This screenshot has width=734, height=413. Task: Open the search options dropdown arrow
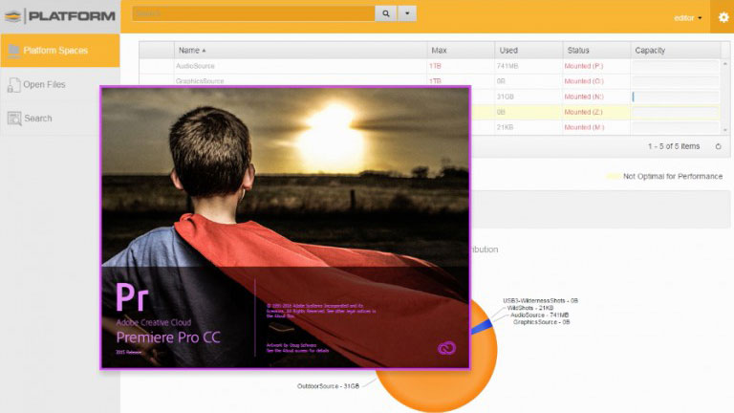(x=407, y=13)
